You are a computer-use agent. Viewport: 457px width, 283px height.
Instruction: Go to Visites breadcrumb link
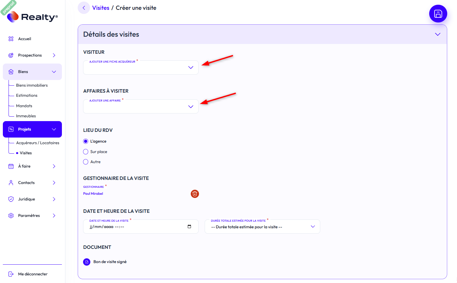(x=101, y=8)
